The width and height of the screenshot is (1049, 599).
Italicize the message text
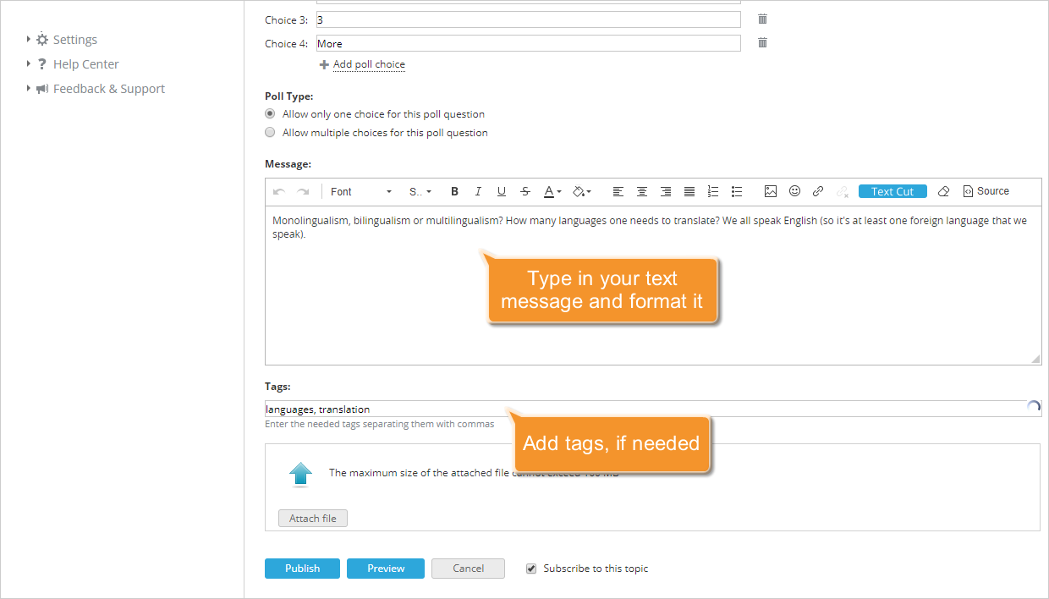tap(478, 191)
